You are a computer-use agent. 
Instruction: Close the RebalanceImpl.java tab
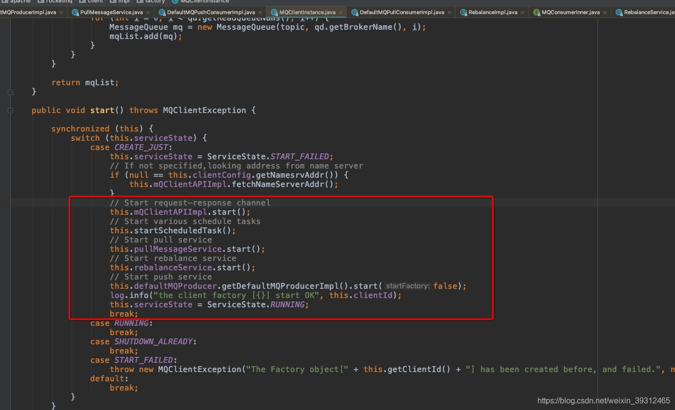(x=523, y=12)
